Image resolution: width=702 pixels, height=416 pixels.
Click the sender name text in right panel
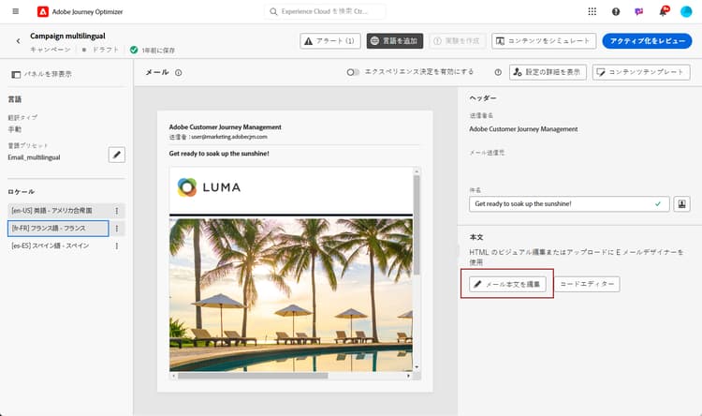[523, 129]
